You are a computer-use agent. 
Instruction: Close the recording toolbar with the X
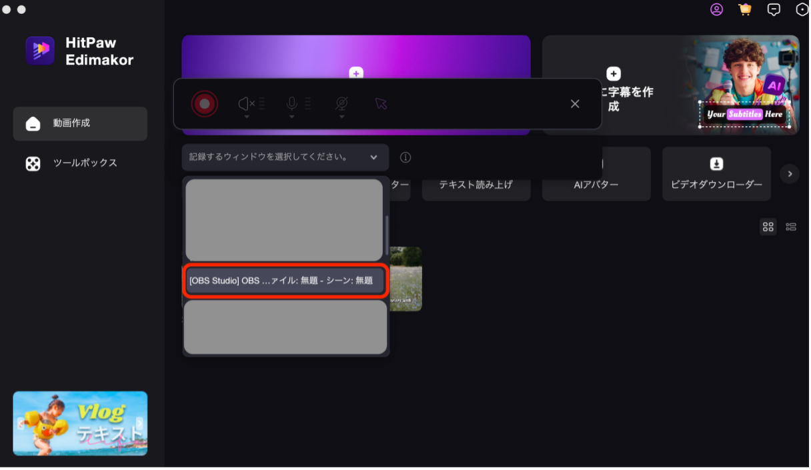(575, 104)
